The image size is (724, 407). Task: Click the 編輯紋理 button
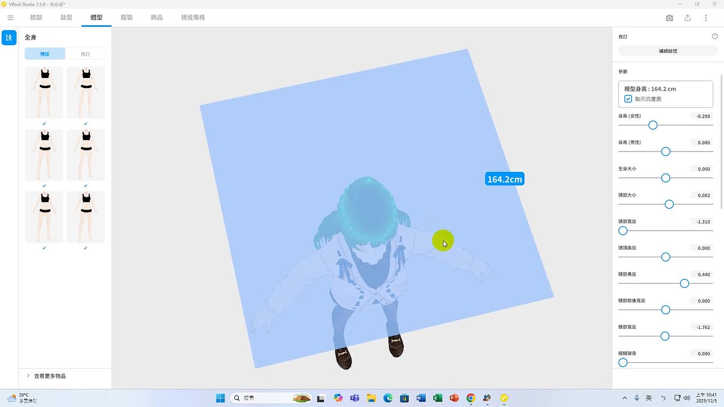coord(668,50)
